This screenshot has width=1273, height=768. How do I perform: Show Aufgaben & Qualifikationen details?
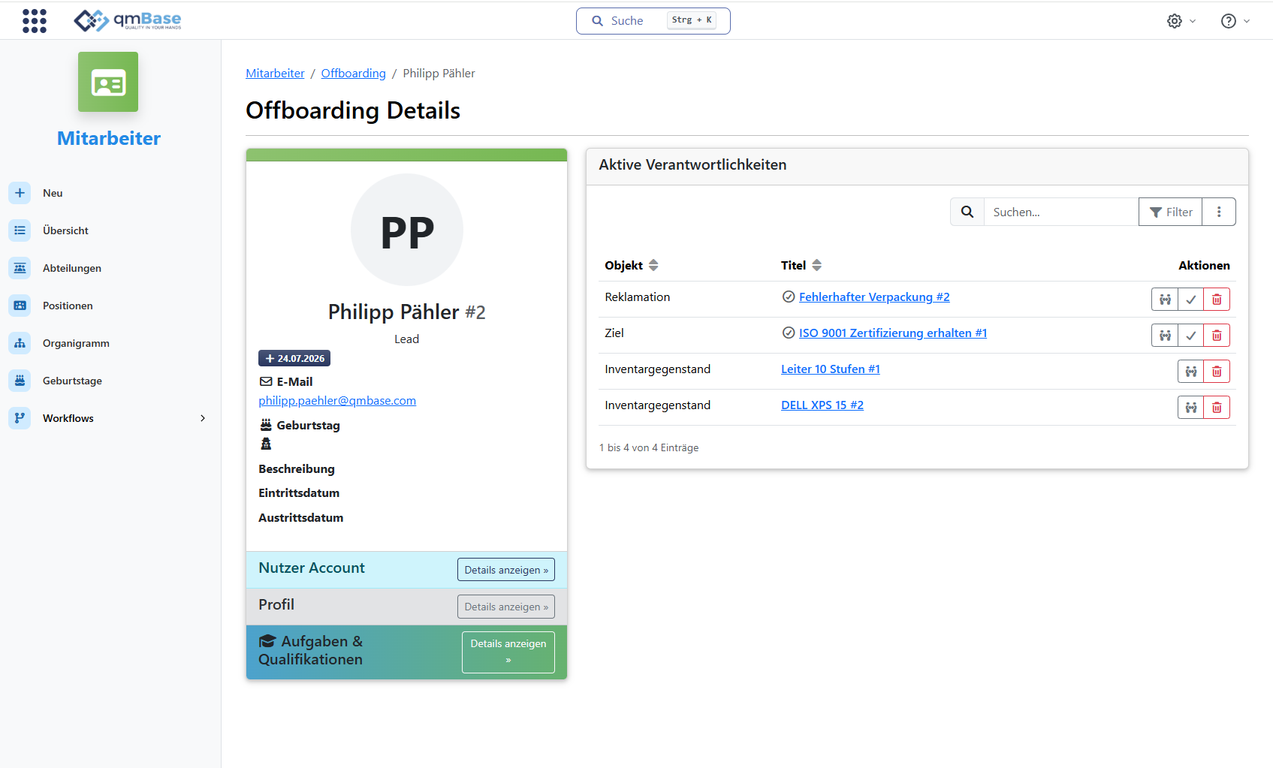coord(508,652)
